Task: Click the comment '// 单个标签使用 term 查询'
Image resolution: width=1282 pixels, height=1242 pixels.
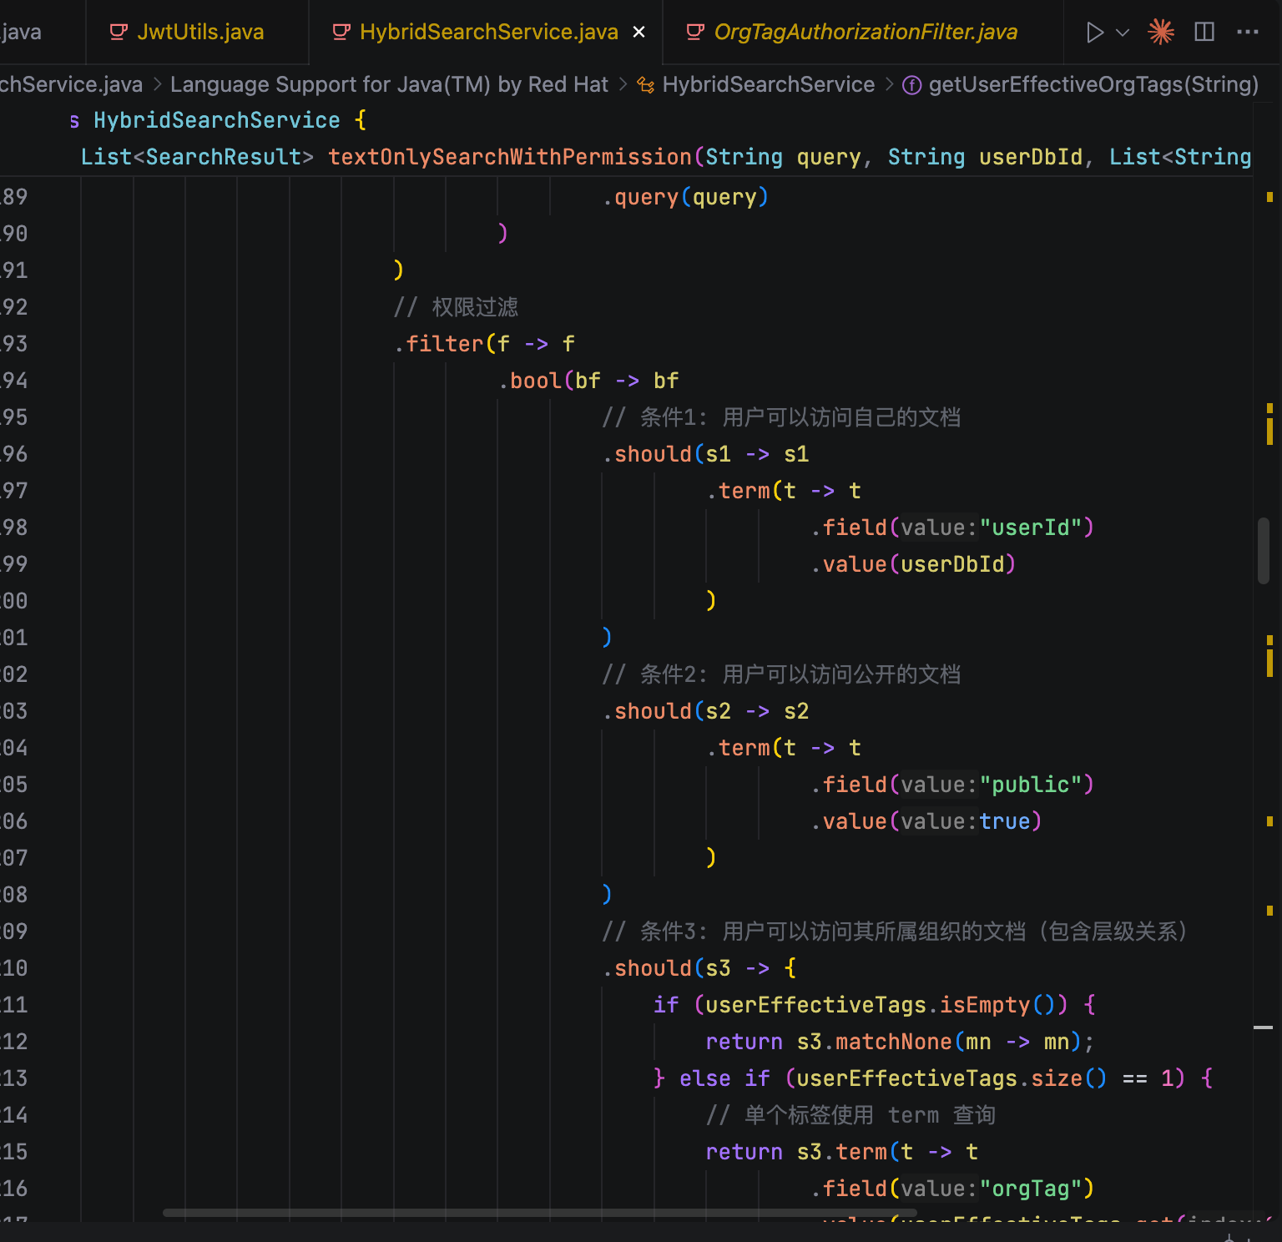Action: pos(850,1115)
